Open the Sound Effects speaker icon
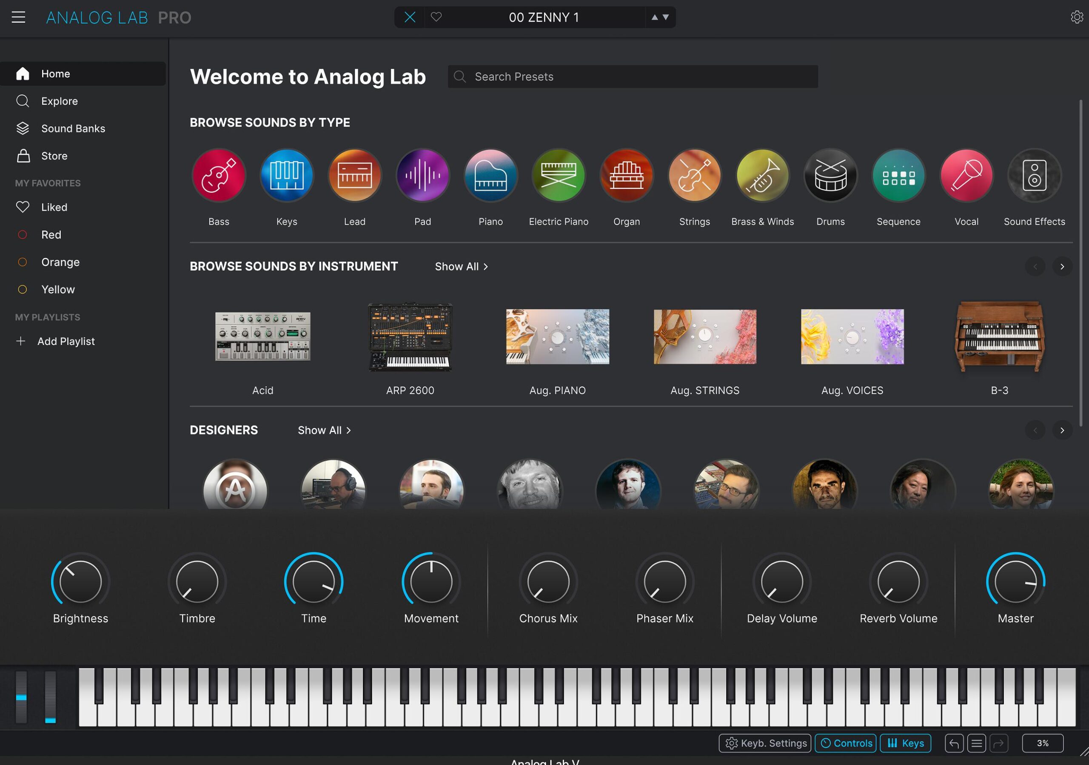 [1034, 176]
